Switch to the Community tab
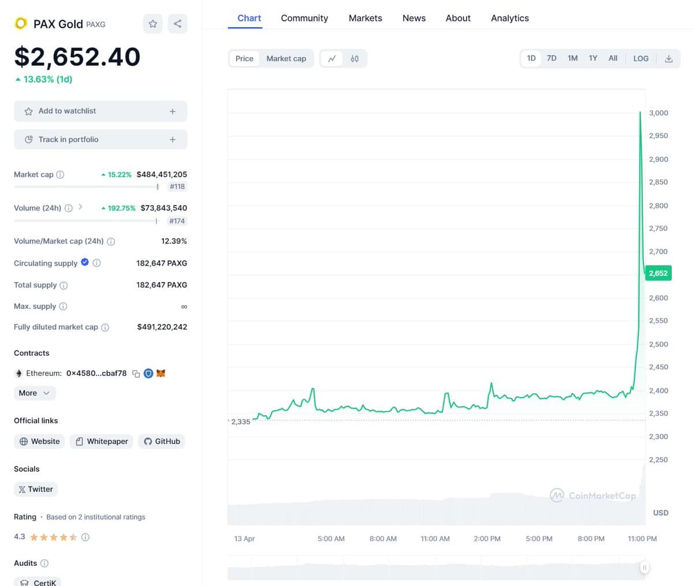This screenshot has height=586, width=693. tap(304, 18)
